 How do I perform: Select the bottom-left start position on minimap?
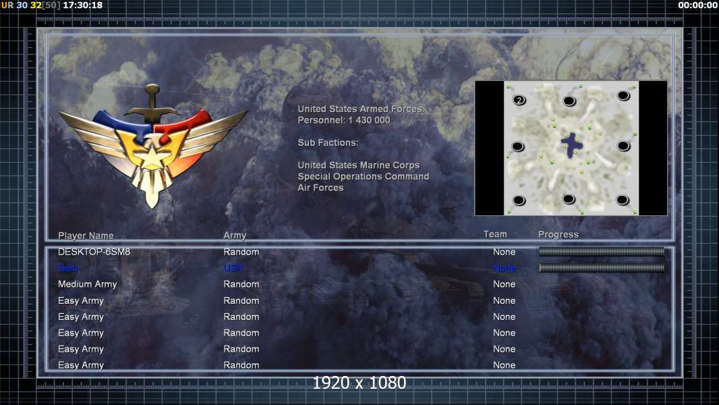pos(519,200)
